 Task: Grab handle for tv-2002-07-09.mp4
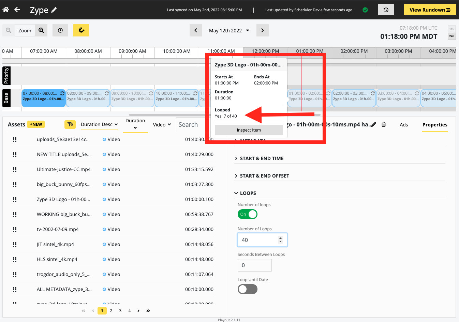[15, 229]
